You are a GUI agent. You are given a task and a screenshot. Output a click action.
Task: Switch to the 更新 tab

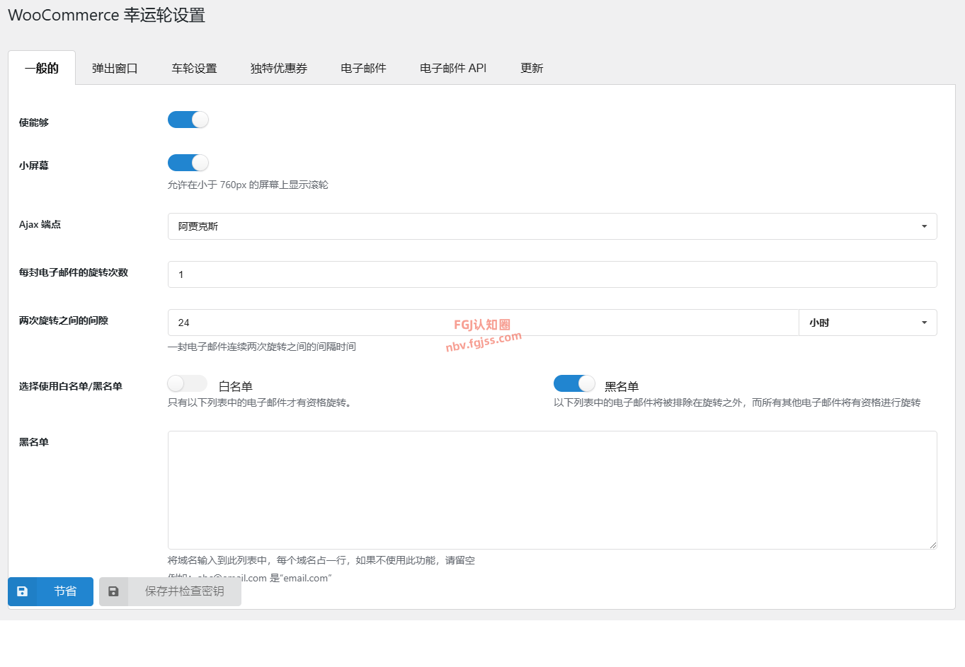532,69
